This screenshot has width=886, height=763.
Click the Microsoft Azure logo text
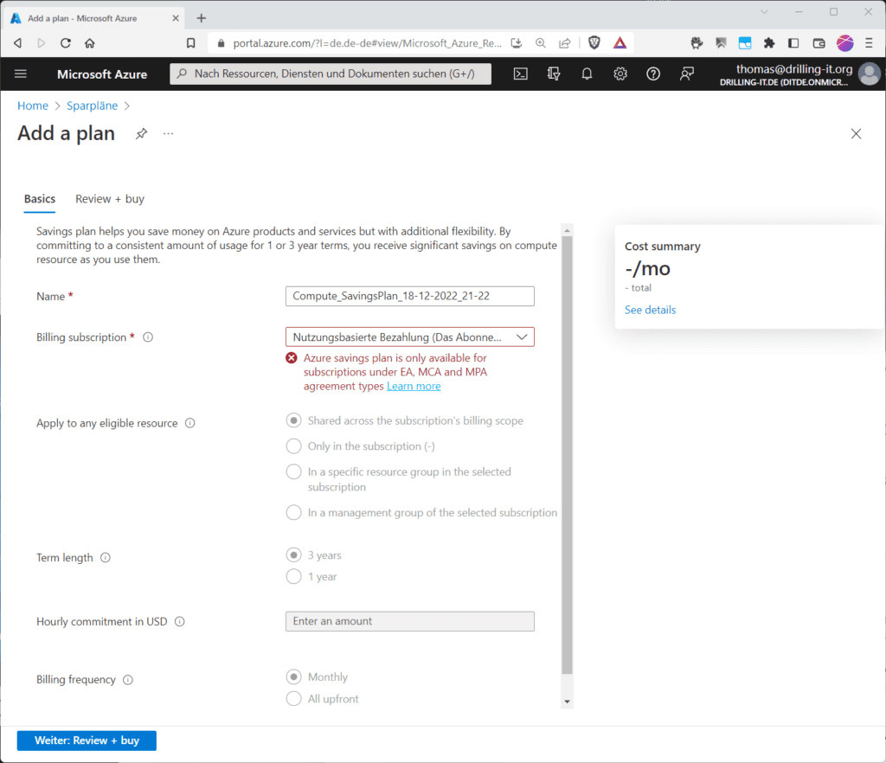pos(102,74)
